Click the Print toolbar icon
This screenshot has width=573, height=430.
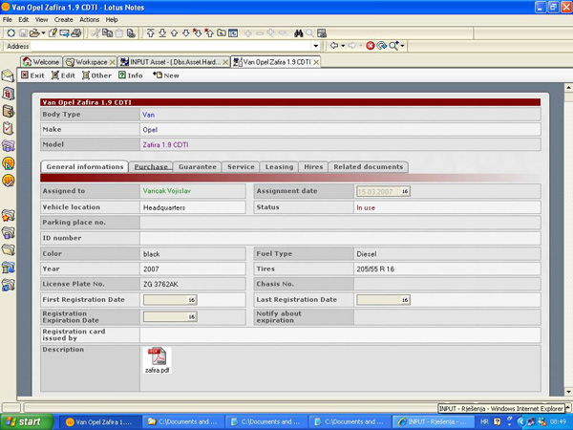(76, 33)
